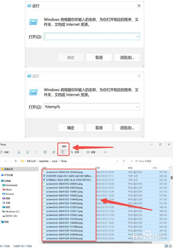This screenshot has height=248, width=173.
Task: Select Local in the address breadcrumb
Action: point(55,161)
